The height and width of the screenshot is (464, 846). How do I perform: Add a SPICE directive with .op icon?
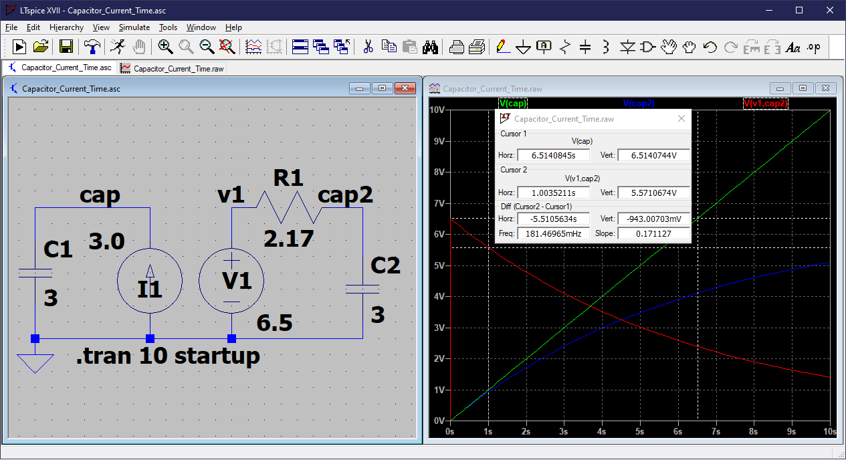pos(813,47)
